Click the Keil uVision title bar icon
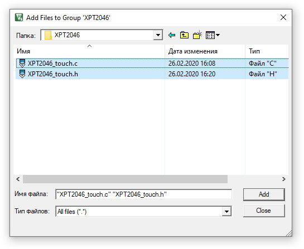The image size is (304, 249). pyautogui.click(x=19, y=17)
